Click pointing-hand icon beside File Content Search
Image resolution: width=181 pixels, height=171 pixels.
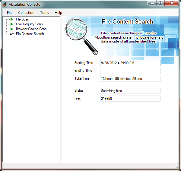coord(12,34)
